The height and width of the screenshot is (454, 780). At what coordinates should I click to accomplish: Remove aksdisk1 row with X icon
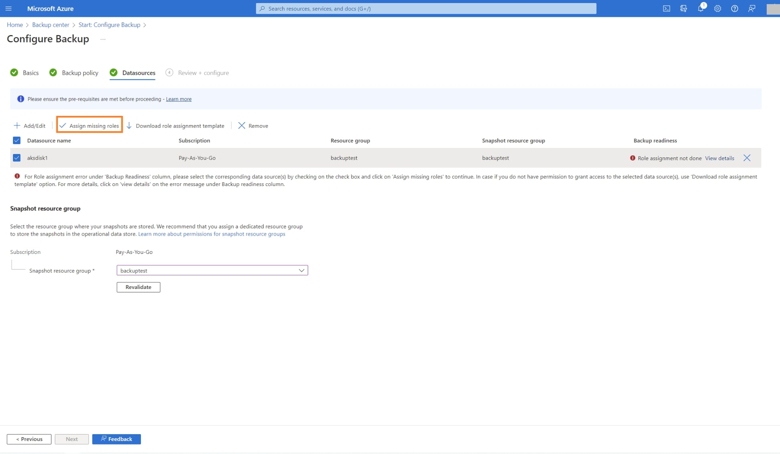click(747, 158)
